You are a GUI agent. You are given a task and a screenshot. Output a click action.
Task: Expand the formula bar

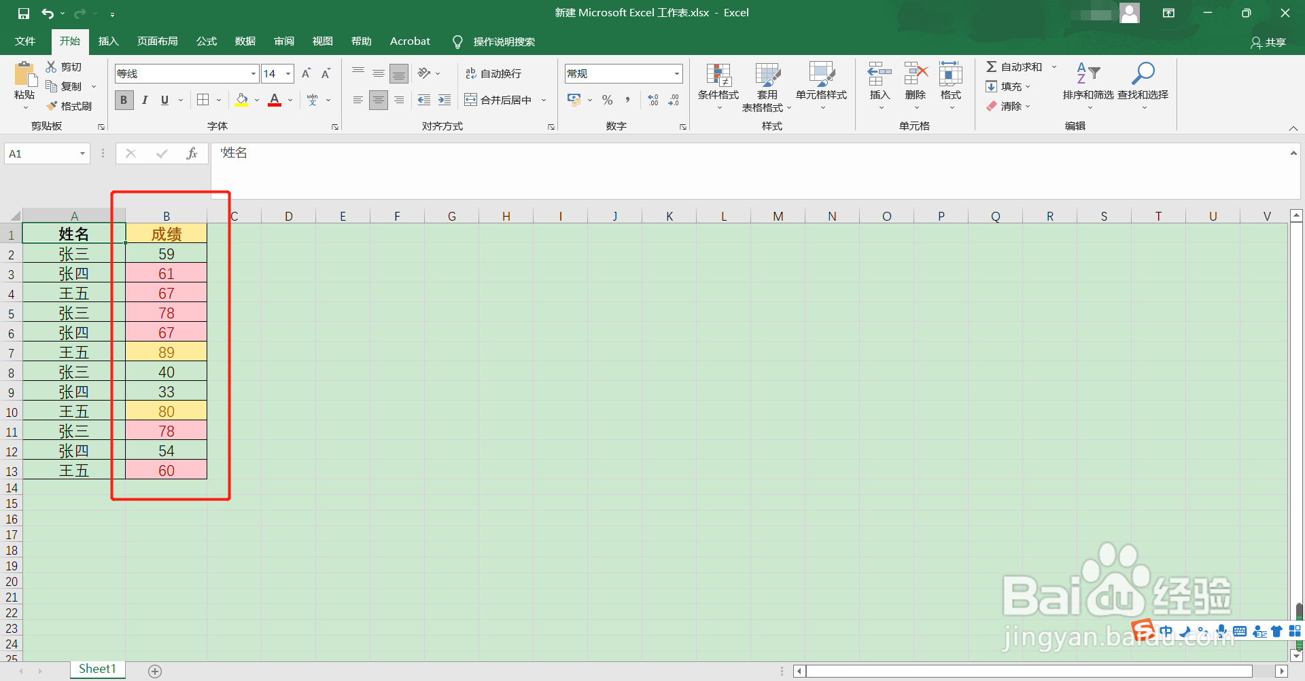pyautogui.click(x=1293, y=153)
